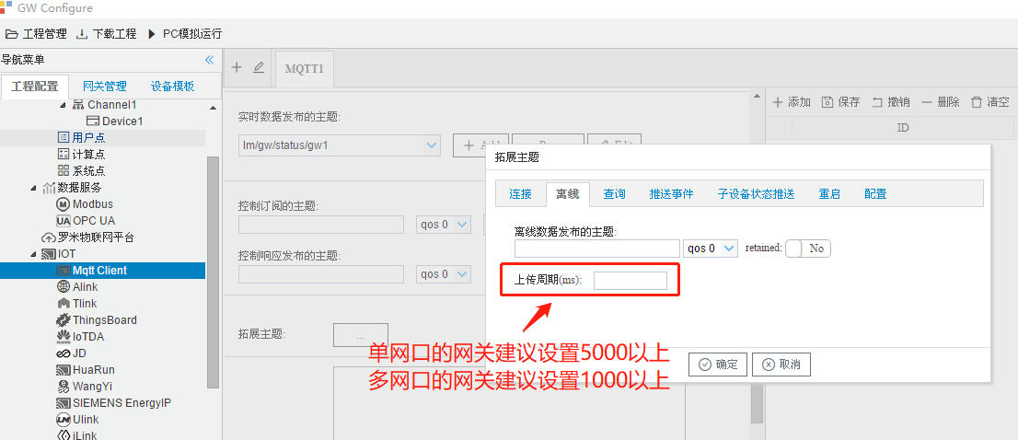Screen dimensions: 1018x440
Task: Open ThingsBoard IOT item
Action: [98, 320]
